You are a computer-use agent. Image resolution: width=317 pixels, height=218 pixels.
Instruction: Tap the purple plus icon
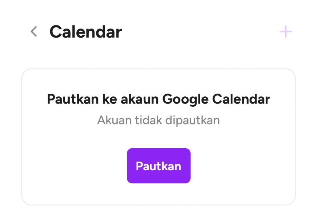(286, 32)
